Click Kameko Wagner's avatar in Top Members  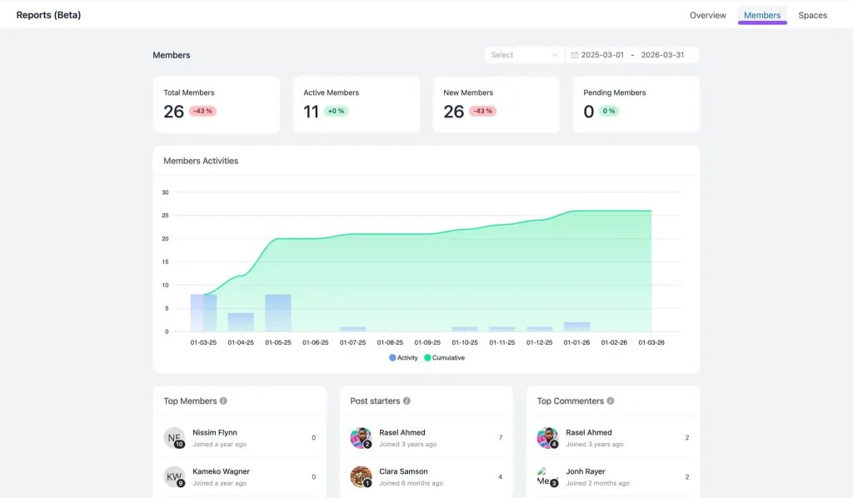click(x=174, y=477)
